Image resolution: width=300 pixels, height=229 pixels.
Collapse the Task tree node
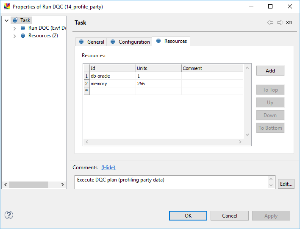(6, 20)
